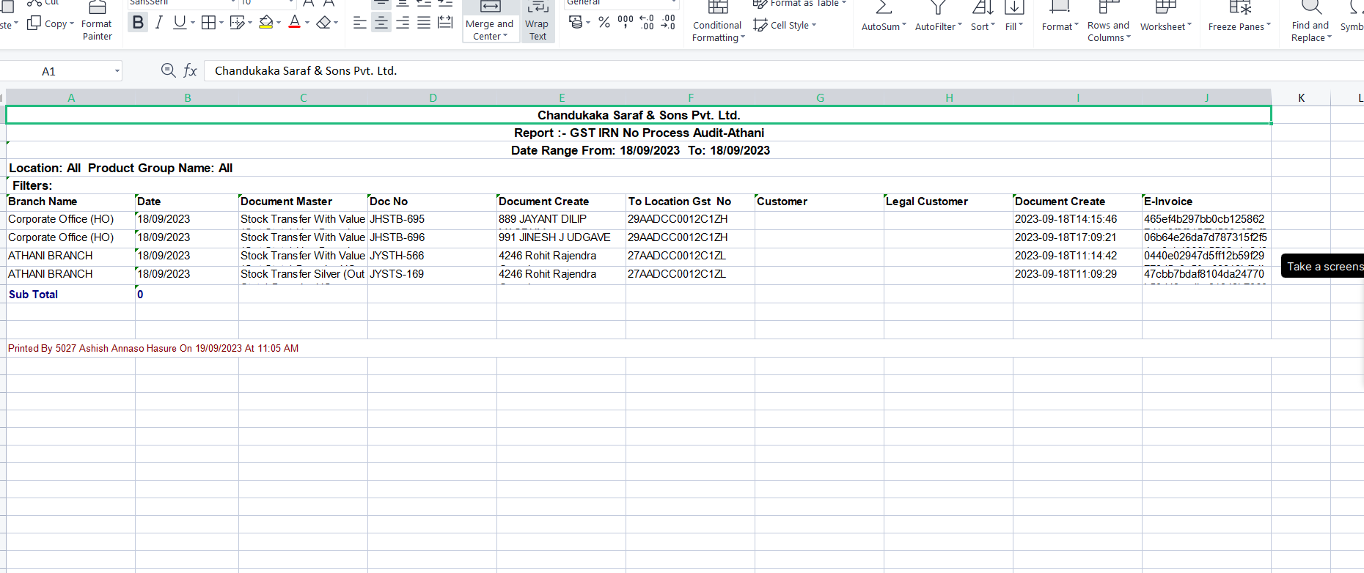
Task: Click the draw border pencil icon
Action: pyautogui.click(x=236, y=23)
